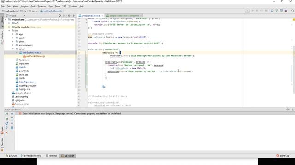
Task: Open the Refactor menu
Action: point(42,6)
